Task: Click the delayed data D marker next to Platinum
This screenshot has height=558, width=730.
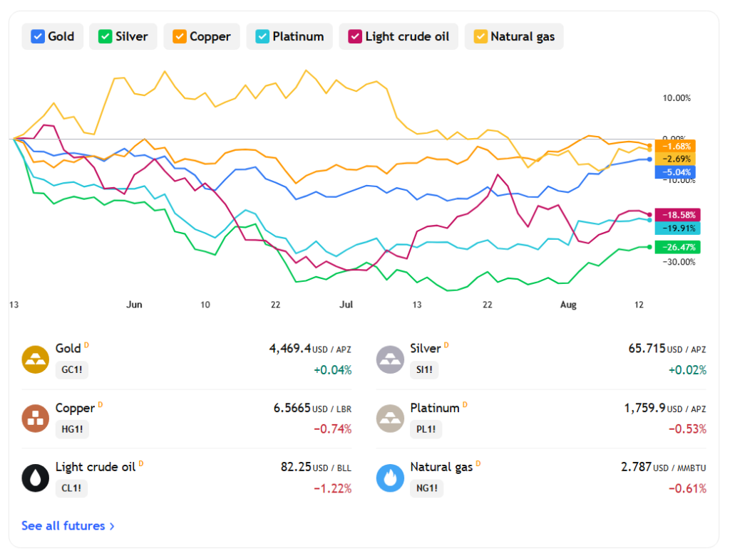Action: [465, 404]
